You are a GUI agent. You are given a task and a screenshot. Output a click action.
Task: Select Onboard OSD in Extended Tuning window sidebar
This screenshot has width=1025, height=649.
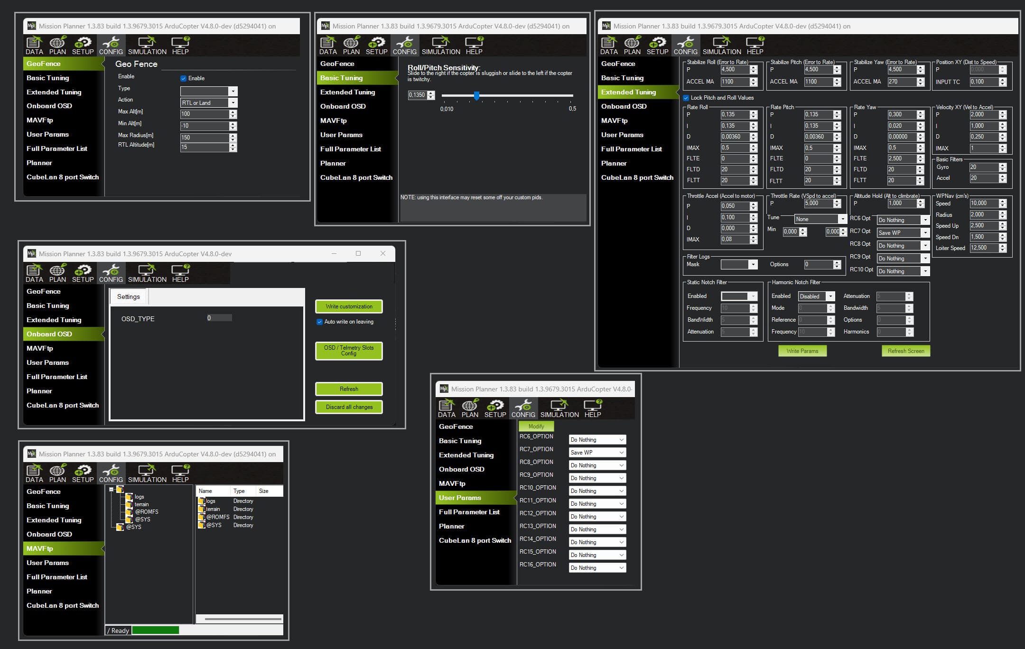tap(638, 106)
